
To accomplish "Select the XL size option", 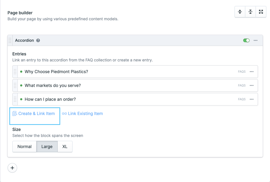I will coord(65,146).
